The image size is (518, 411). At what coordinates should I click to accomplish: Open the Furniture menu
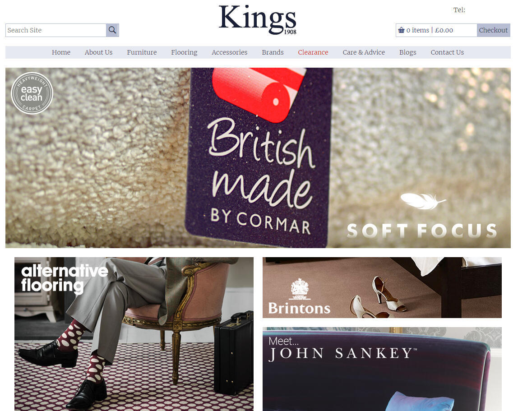[x=142, y=52]
